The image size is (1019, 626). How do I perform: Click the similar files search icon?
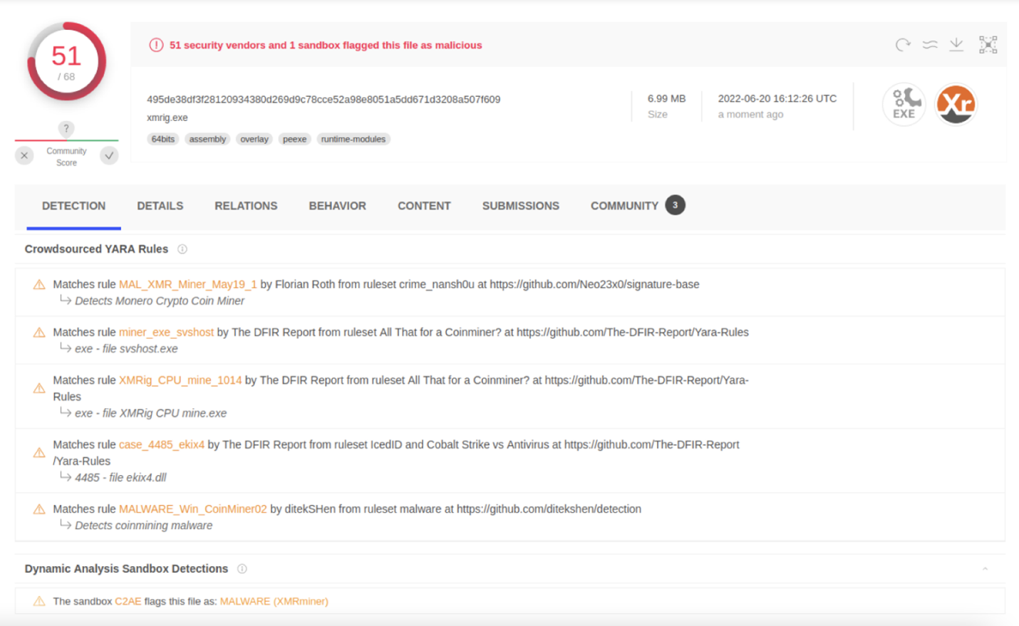click(x=930, y=45)
